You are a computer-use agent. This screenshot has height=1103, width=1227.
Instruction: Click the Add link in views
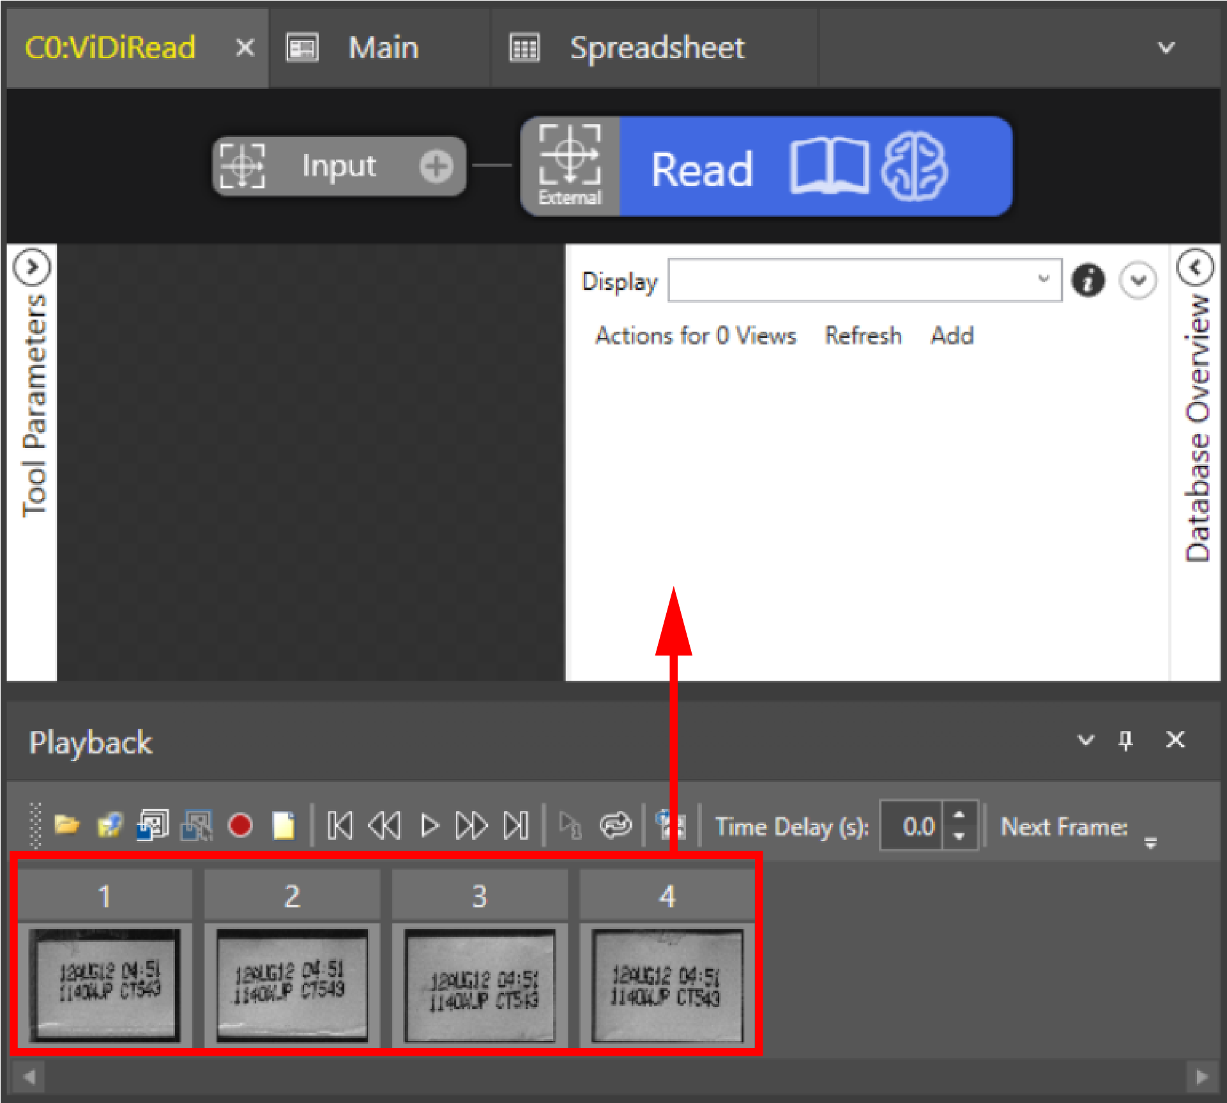(x=952, y=336)
